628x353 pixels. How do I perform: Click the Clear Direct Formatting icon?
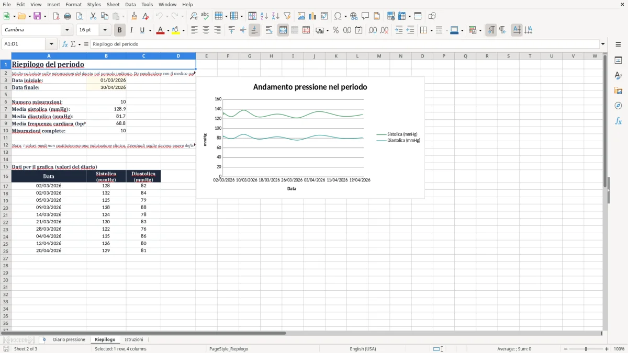(145, 16)
